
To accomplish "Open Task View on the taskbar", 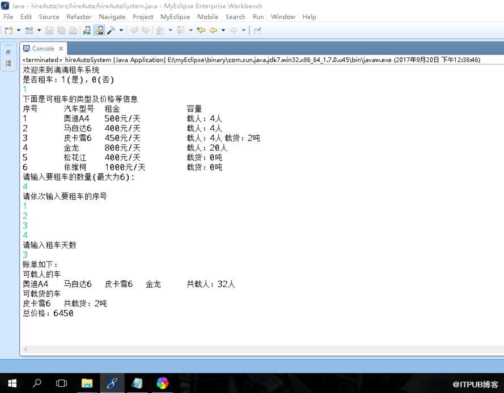I will [61, 383].
